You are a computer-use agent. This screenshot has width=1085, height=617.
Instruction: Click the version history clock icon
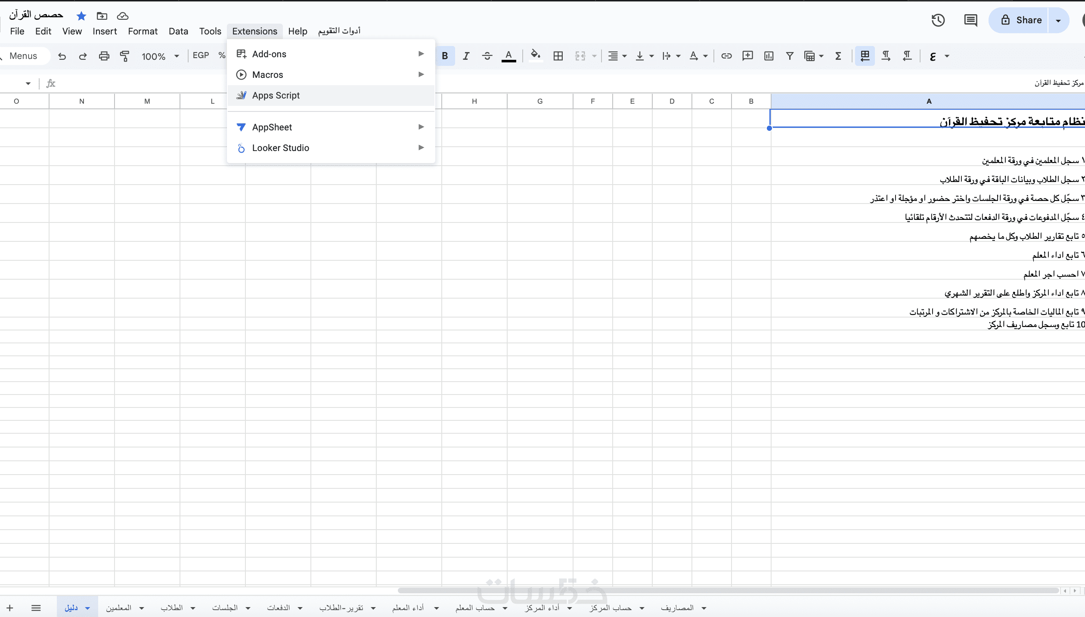click(x=938, y=20)
